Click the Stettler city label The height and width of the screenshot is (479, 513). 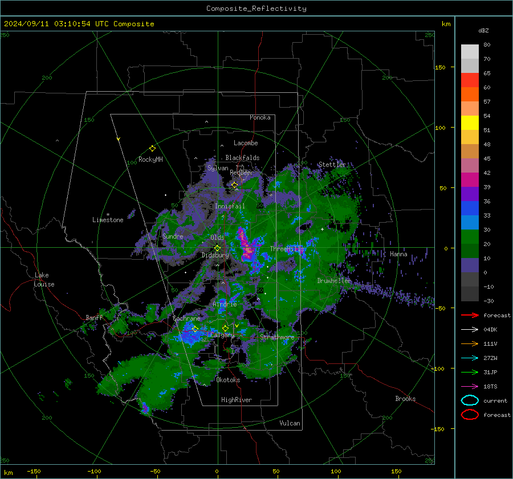pyautogui.click(x=332, y=165)
